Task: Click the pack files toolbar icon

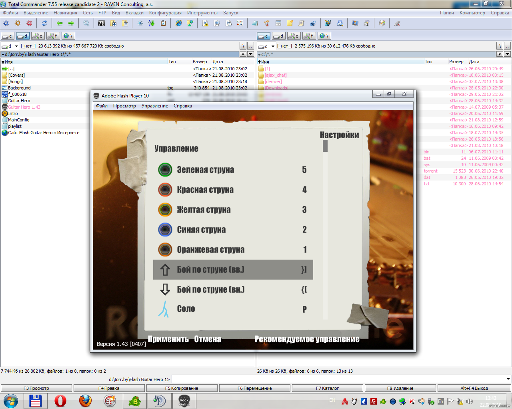Action: tap(114, 24)
